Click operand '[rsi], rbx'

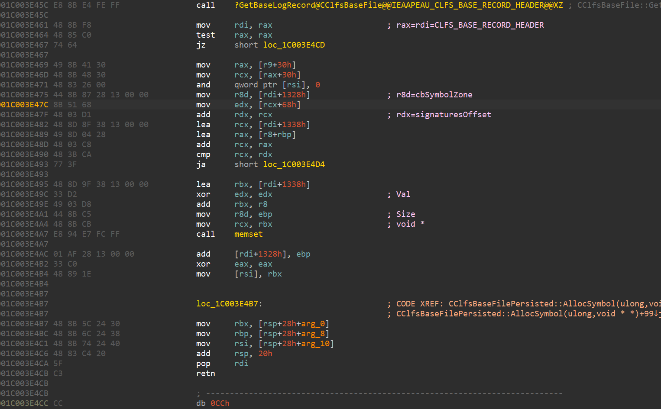click(x=258, y=274)
